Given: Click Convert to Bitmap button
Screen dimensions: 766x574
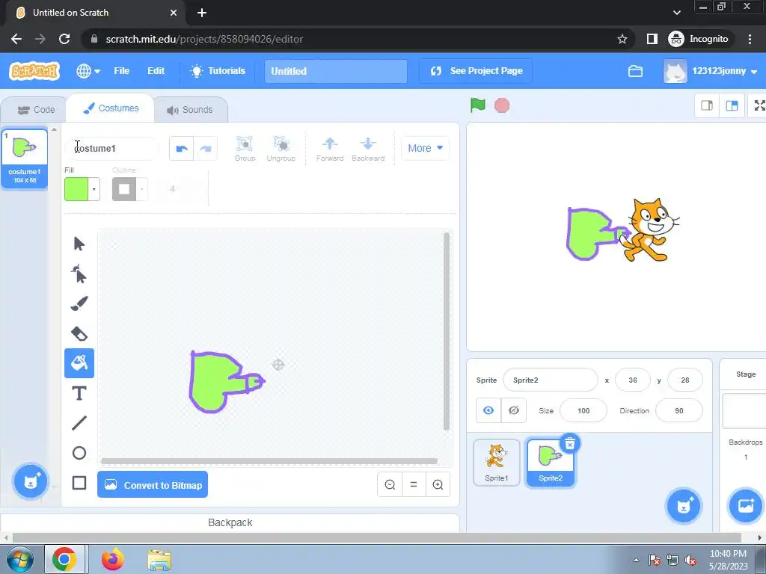Looking at the screenshot, I should (153, 484).
